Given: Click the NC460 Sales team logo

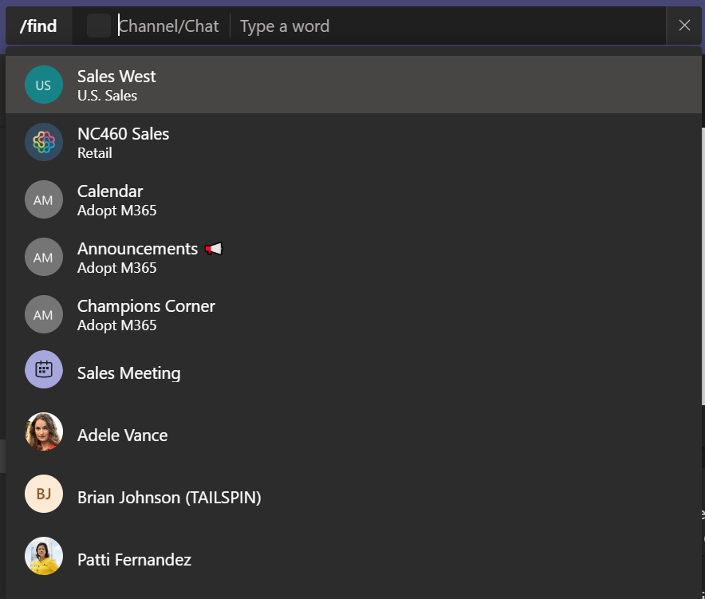Looking at the screenshot, I should (44, 142).
